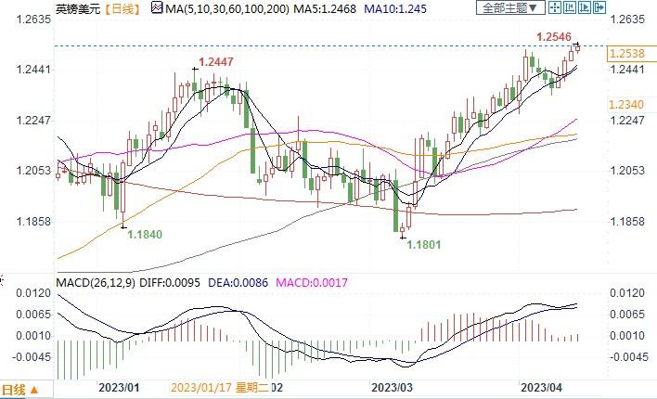Viewport: 657px width, 399px height.
Task: Click the play-forward chart icon
Action: click(x=583, y=8)
